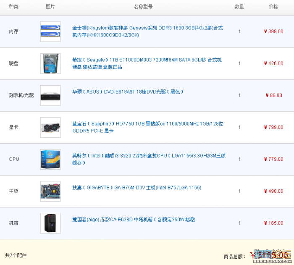Select the 硬盘 category cell
Viewport: 294px width, 265px height.
[x=13, y=63]
